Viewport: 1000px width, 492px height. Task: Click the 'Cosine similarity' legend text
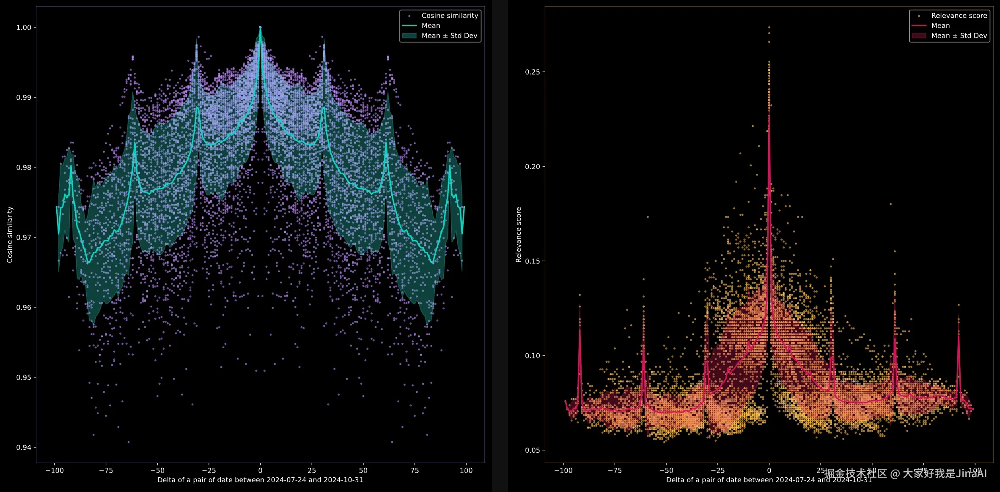click(x=449, y=16)
